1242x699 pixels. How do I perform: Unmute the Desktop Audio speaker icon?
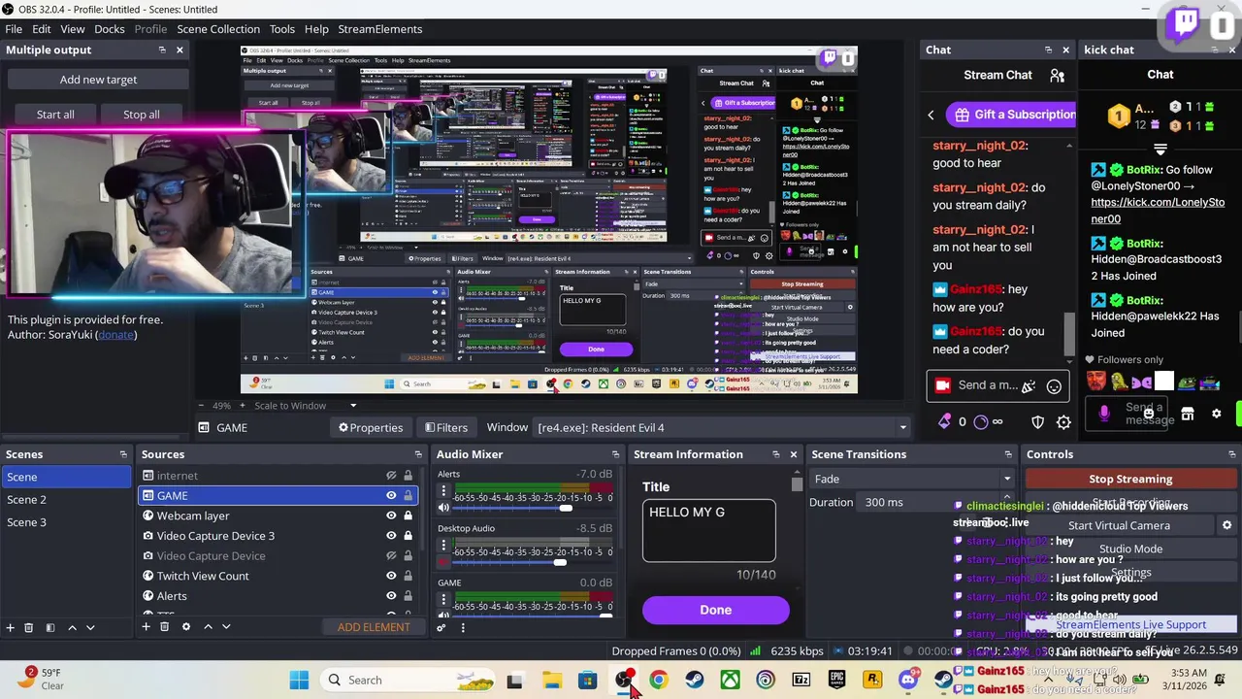[443, 561]
